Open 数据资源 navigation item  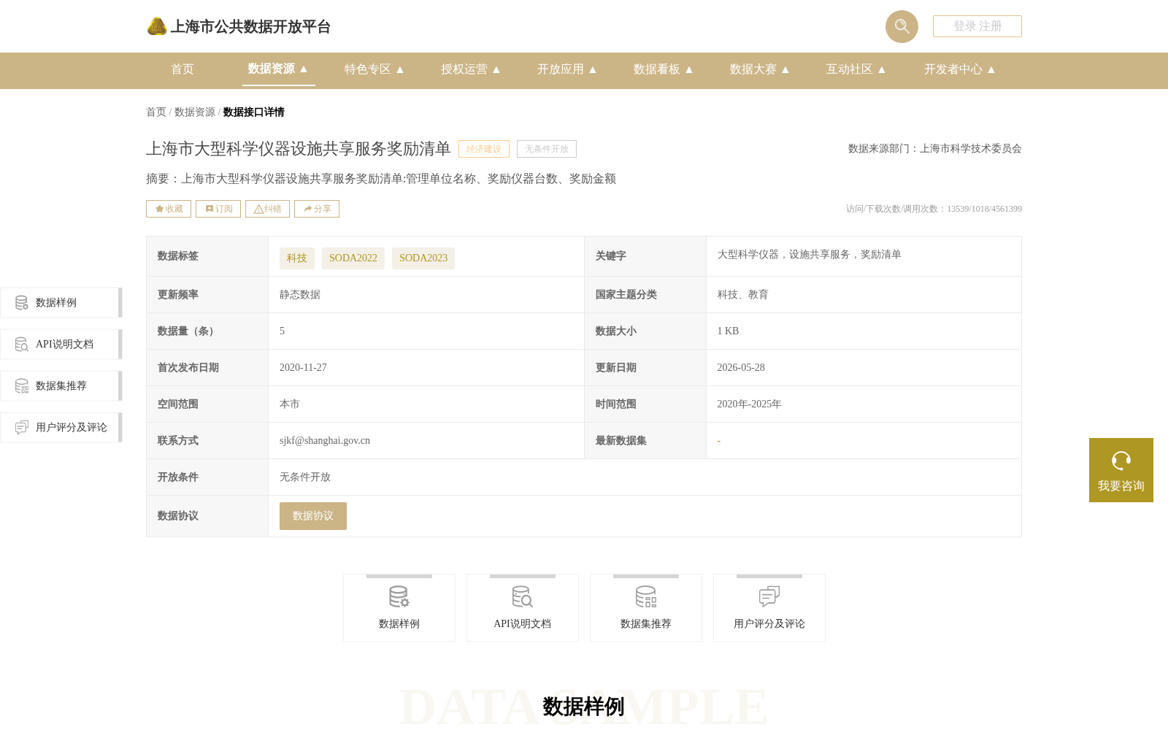pyautogui.click(x=272, y=69)
